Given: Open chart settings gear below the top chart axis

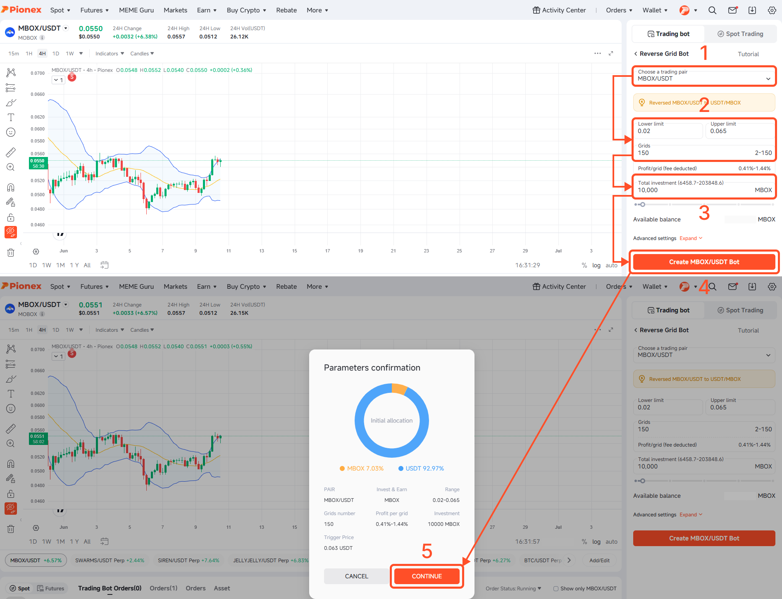Looking at the screenshot, I should pos(36,252).
